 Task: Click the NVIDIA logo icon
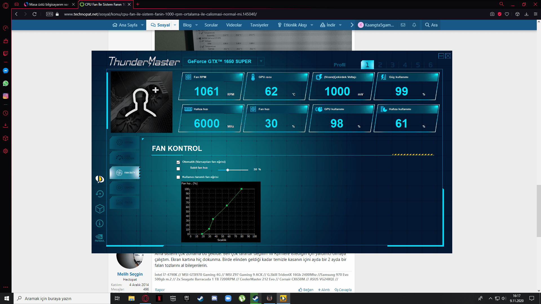click(100, 238)
